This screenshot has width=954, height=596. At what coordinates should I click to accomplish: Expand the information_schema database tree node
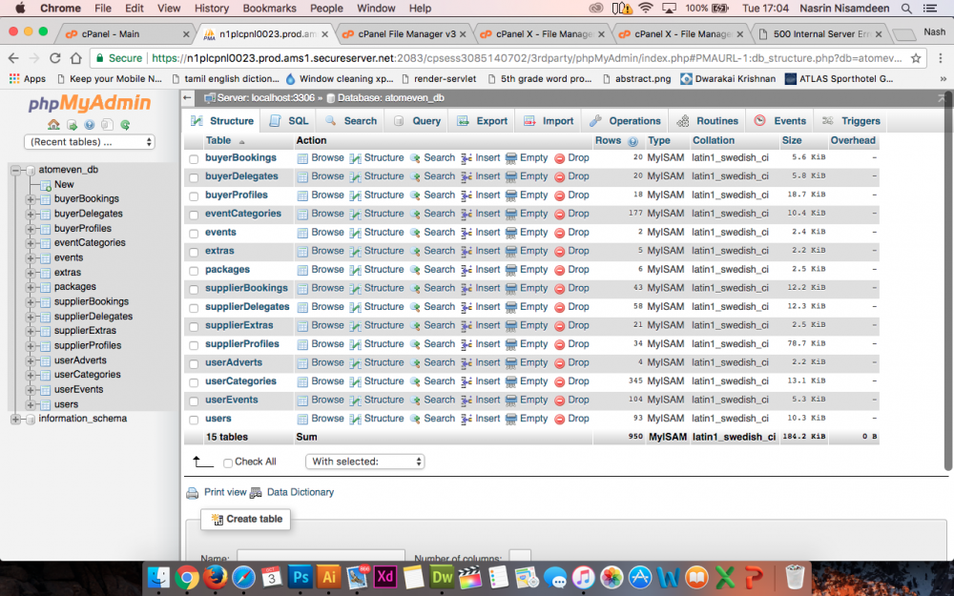[15, 420]
